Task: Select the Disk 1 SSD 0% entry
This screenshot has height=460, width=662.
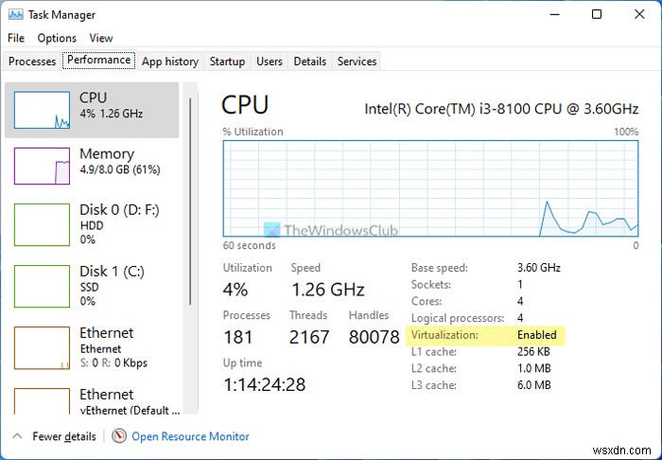Action: (92, 287)
